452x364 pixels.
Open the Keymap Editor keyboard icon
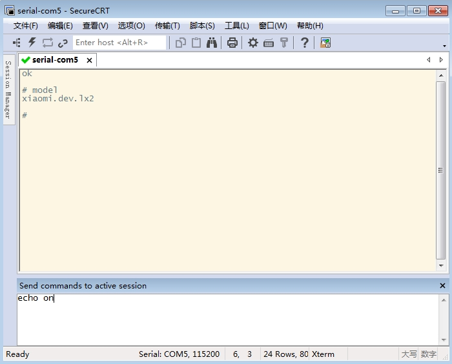pos(269,43)
